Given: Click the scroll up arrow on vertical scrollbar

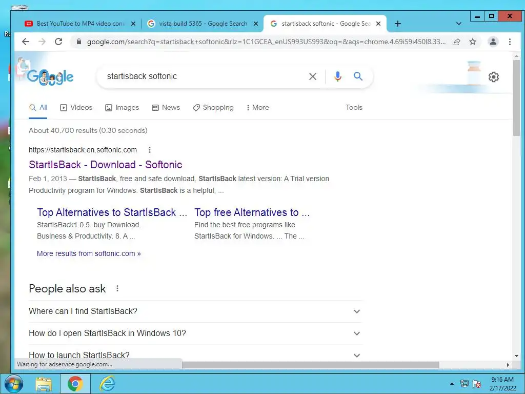Looking at the screenshot, I should (516, 56).
